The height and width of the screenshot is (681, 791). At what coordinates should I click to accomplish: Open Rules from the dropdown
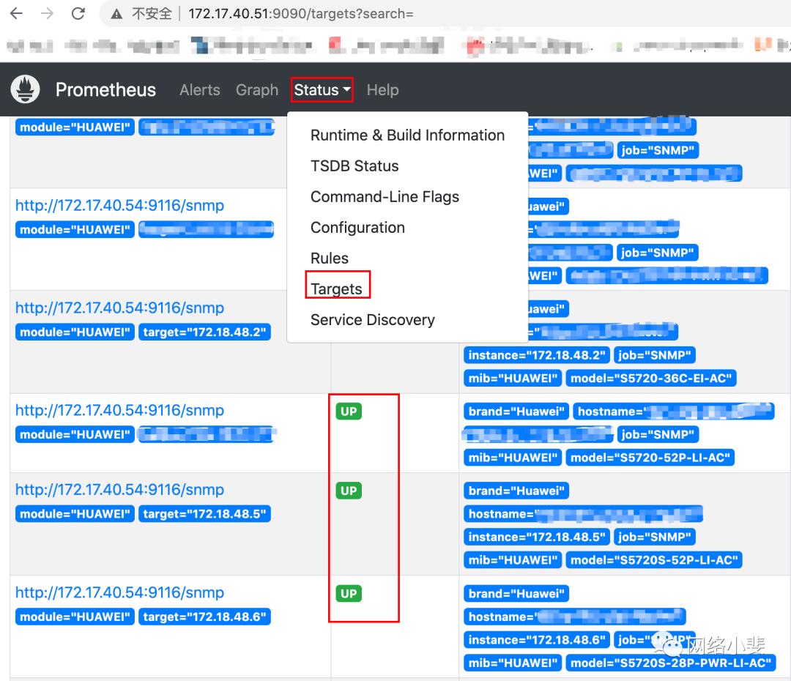click(330, 258)
